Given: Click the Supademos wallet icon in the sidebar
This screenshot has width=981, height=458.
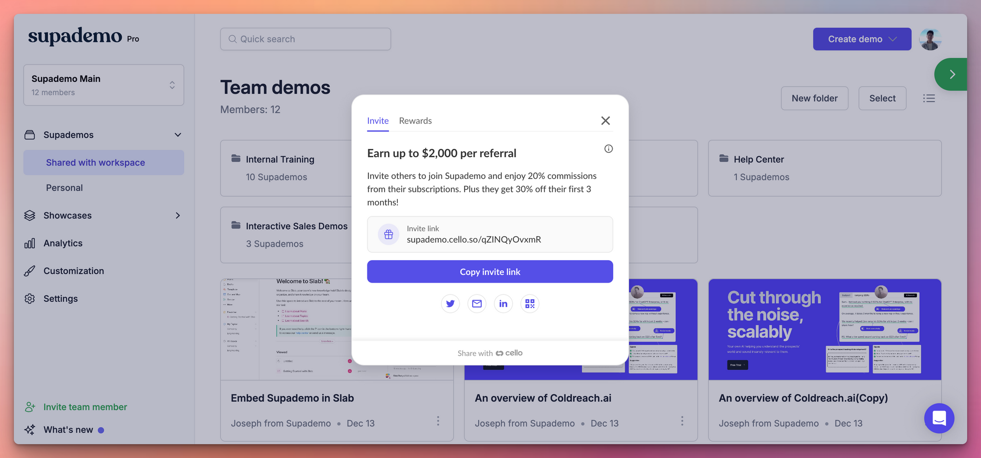Looking at the screenshot, I should pos(30,135).
